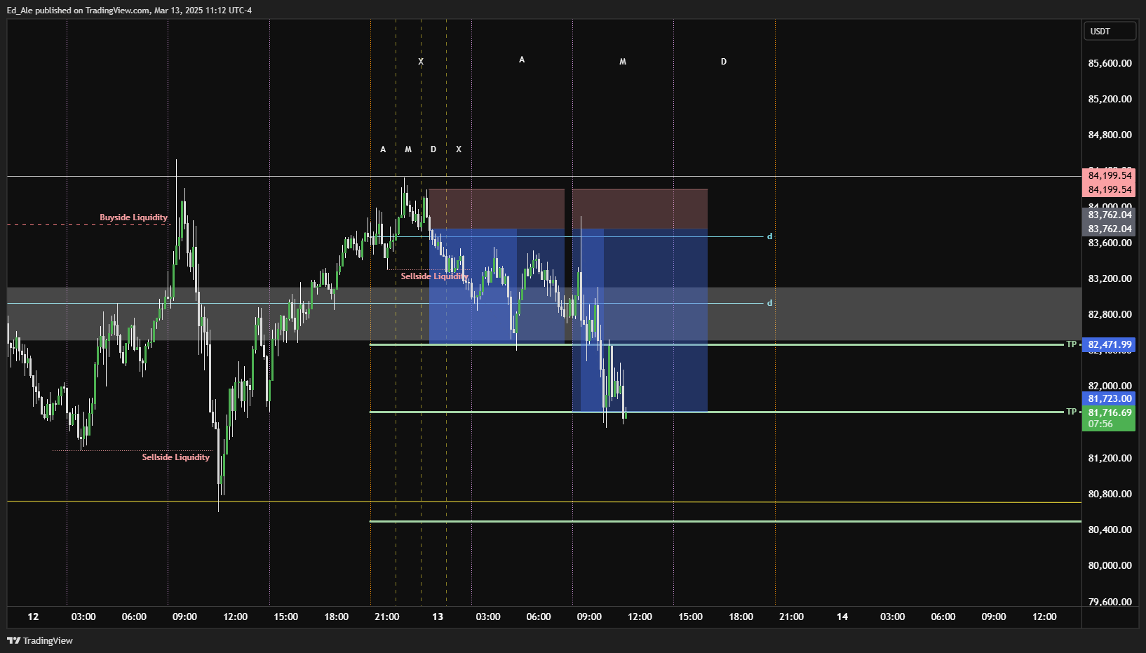This screenshot has height=653, width=1146.
Task: Select the Sellside Liquidity label overlapping the blue position box
Action: click(434, 276)
